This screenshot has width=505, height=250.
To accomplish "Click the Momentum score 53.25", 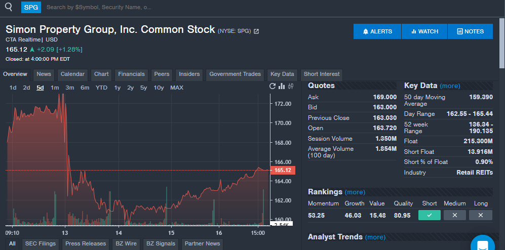I will pyautogui.click(x=316, y=216).
